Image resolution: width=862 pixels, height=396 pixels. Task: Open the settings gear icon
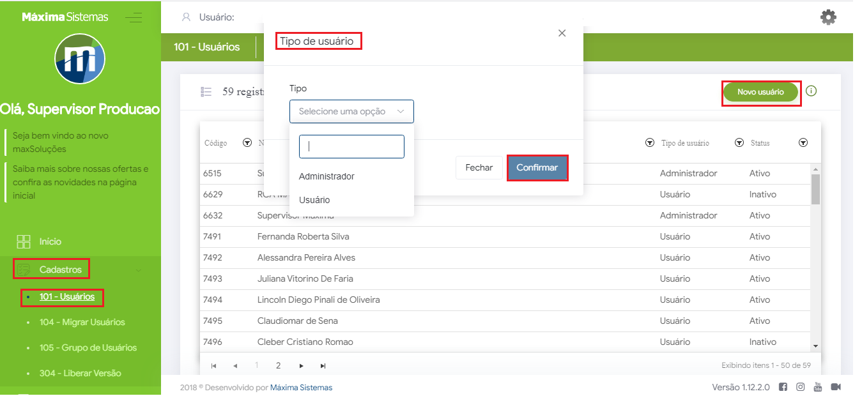(x=828, y=17)
